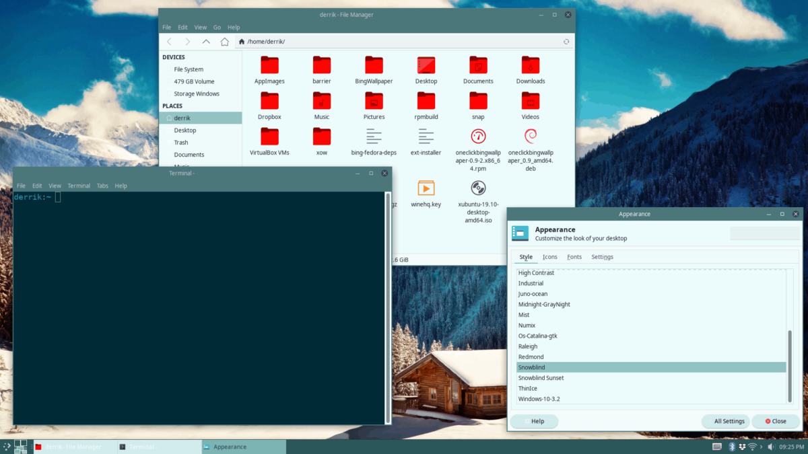
Task: Expand hidden tray icons arrow
Action: tap(762, 447)
